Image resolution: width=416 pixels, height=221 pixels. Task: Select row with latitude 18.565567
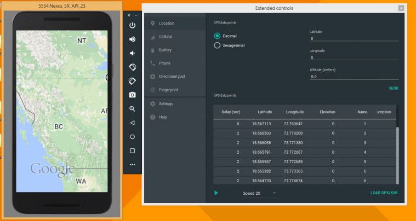(x=305, y=162)
